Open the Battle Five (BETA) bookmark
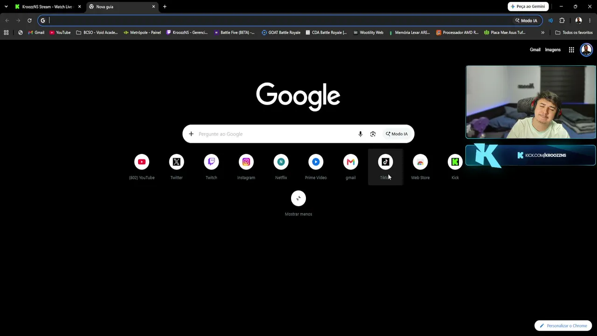 tap(234, 33)
